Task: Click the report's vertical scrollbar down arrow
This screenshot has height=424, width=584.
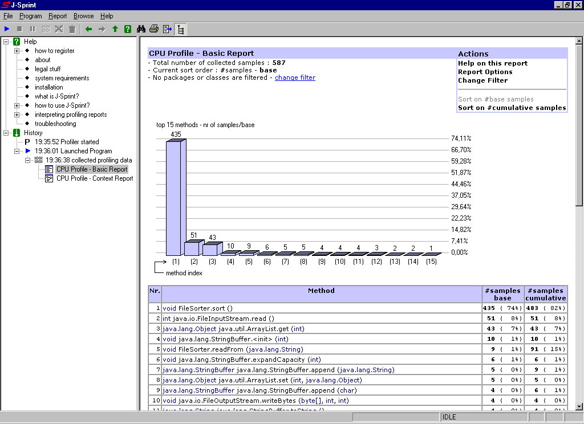Action: tap(579, 406)
